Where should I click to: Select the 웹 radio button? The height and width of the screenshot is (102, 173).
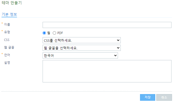(x=44, y=33)
